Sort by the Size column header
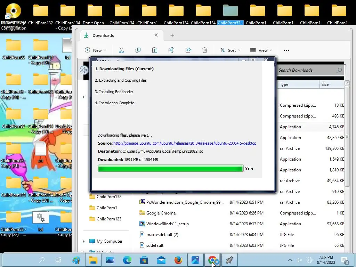The height and width of the screenshot is (267, 356). tap(332, 84)
